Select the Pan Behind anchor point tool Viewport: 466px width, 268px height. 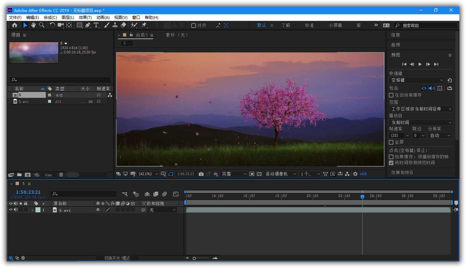pyautogui.click(x=69, y=25)
